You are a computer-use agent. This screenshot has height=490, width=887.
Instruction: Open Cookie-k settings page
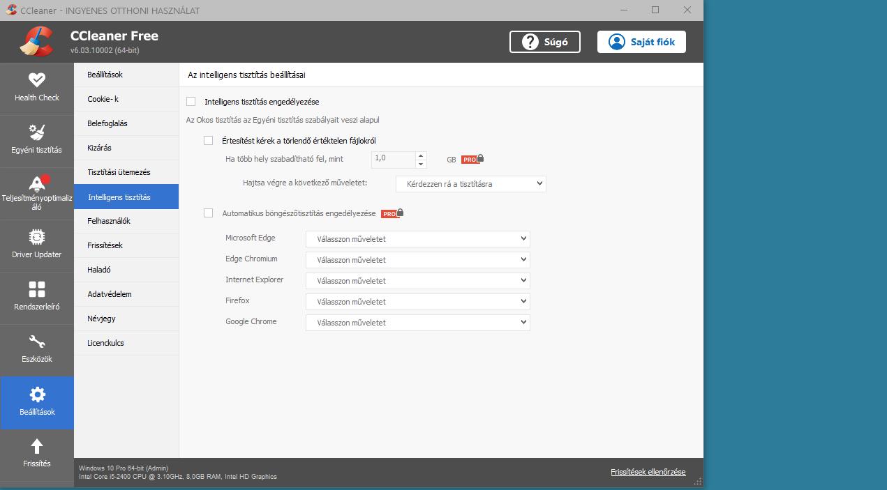click(126, 99)
